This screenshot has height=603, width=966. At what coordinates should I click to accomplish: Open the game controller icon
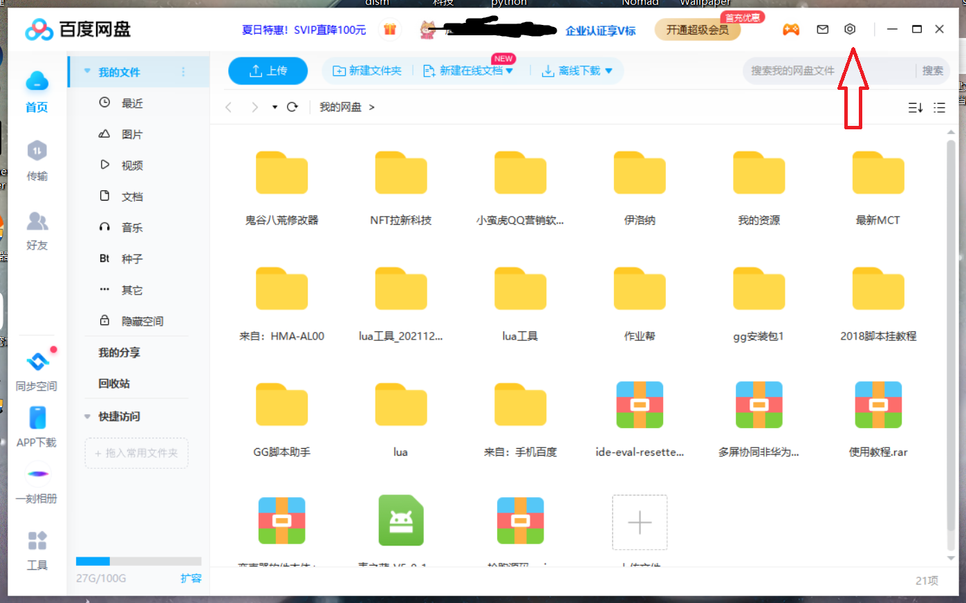tap(791, 29)
